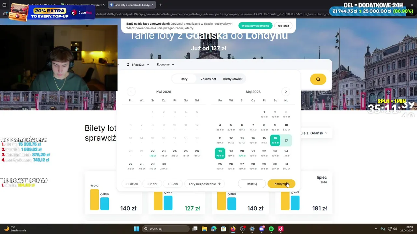
Task: Click Resetuj button
Action: point(252,184)
